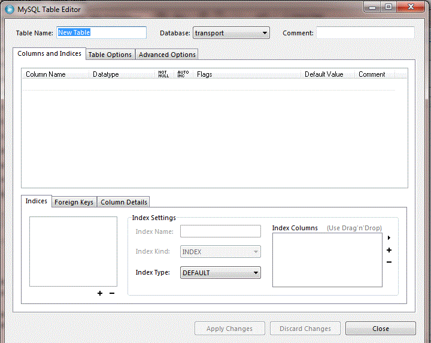Viewport: 431px width, 343px height.
Task: Select the Indices tab
Action: pos(37,201)
